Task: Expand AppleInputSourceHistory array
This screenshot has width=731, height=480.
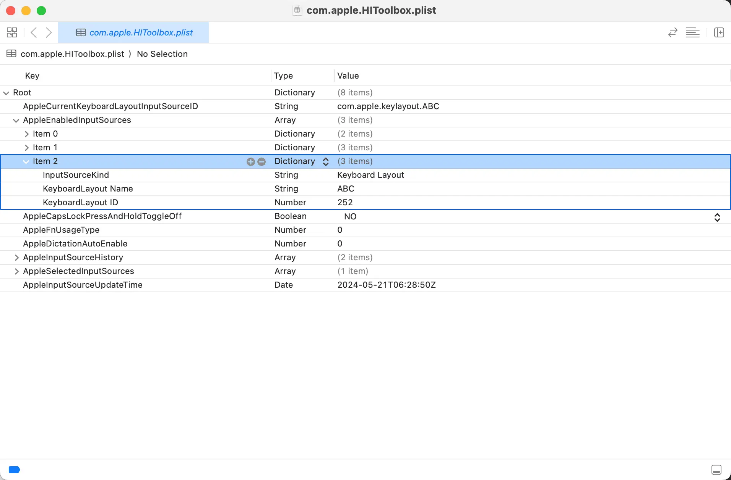Action: pyautogui.click(x=16, y=258)
